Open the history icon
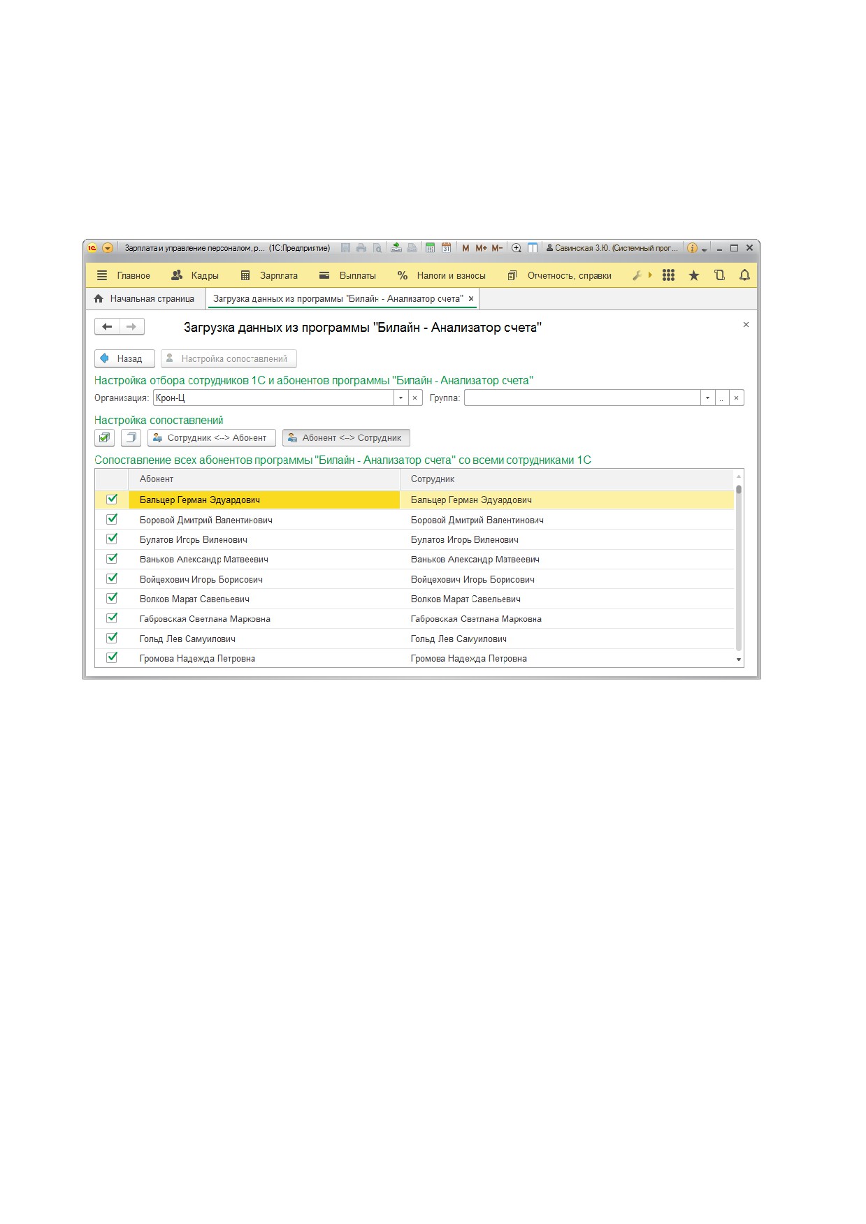The height and width of the screenshot is (1224, 866). (719, 275)
